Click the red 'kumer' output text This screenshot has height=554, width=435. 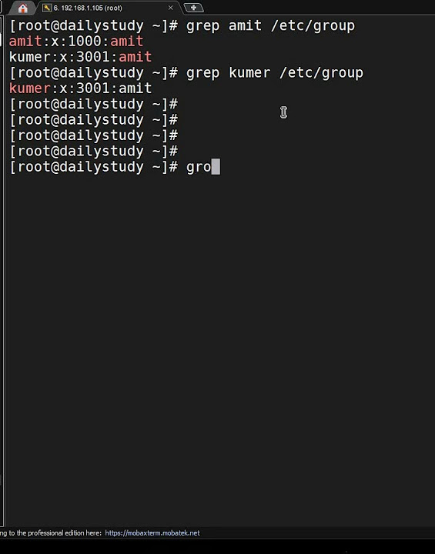coord(30,88)
